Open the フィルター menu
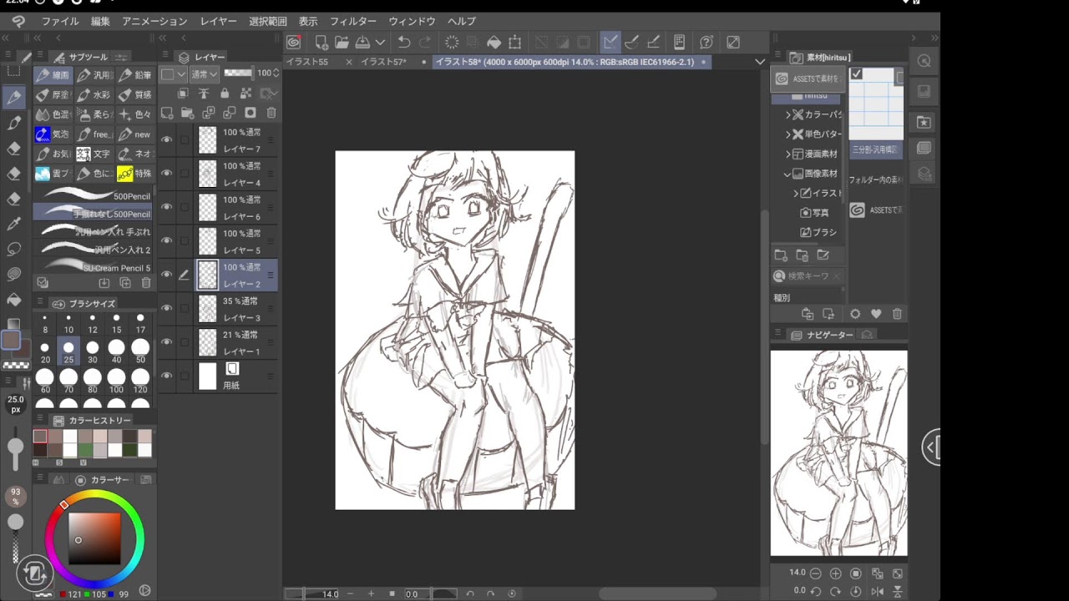 point(352,21)
